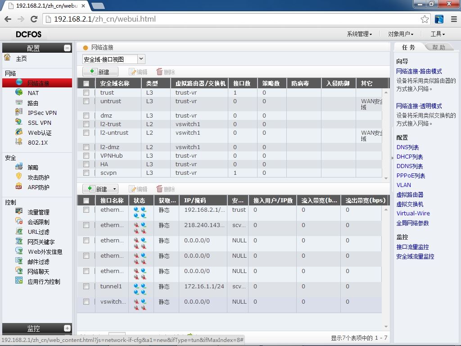The image size is (461, 346).
Task: Open 接口流量监控 link
Action: [x=412, y=247]
